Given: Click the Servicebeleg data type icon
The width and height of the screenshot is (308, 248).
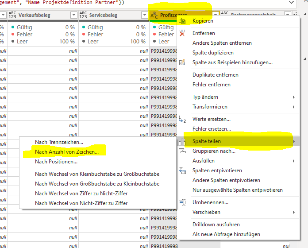Looking at the screenshot, I should (83, 15).
